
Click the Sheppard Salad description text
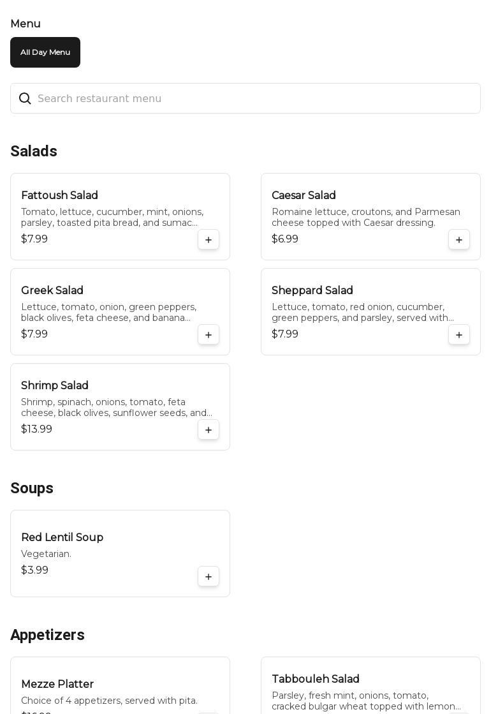point(363,313)
